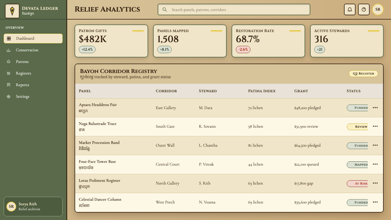391x220 pixels.
Task: Open Registers via its sliders icon
Action: pos(9,73)
